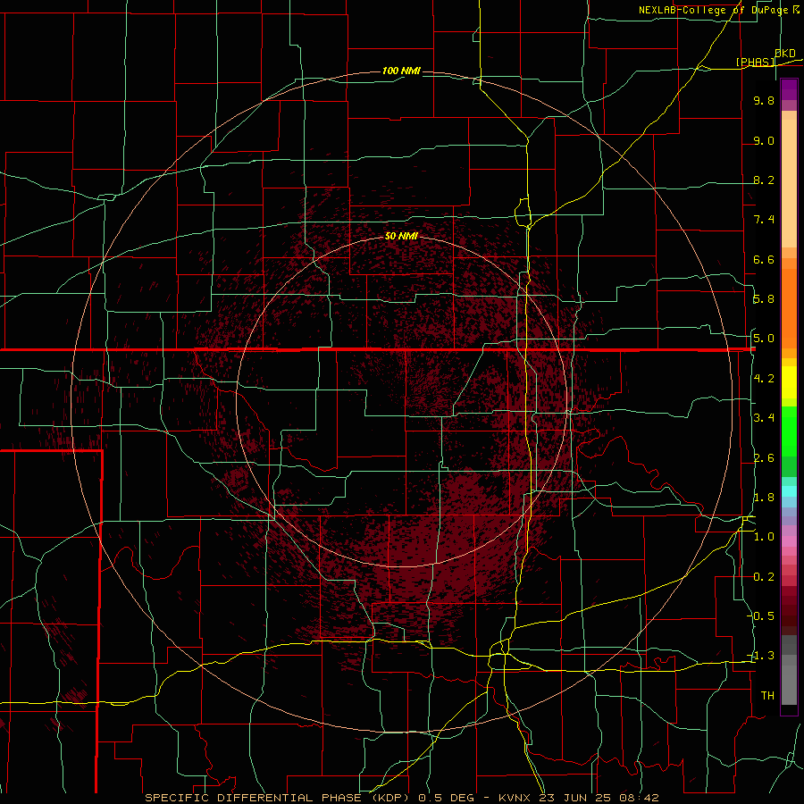Pick the pink swatch on the color bar
804x804 pixels.
(789, 541)
